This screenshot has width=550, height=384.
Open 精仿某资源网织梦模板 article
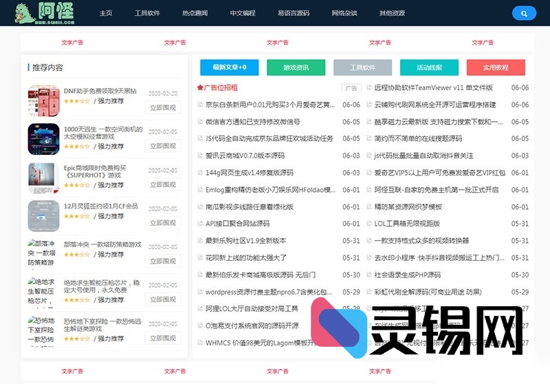[x=408, y=206]
